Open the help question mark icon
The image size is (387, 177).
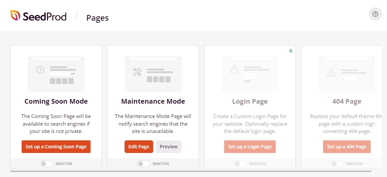375,14
